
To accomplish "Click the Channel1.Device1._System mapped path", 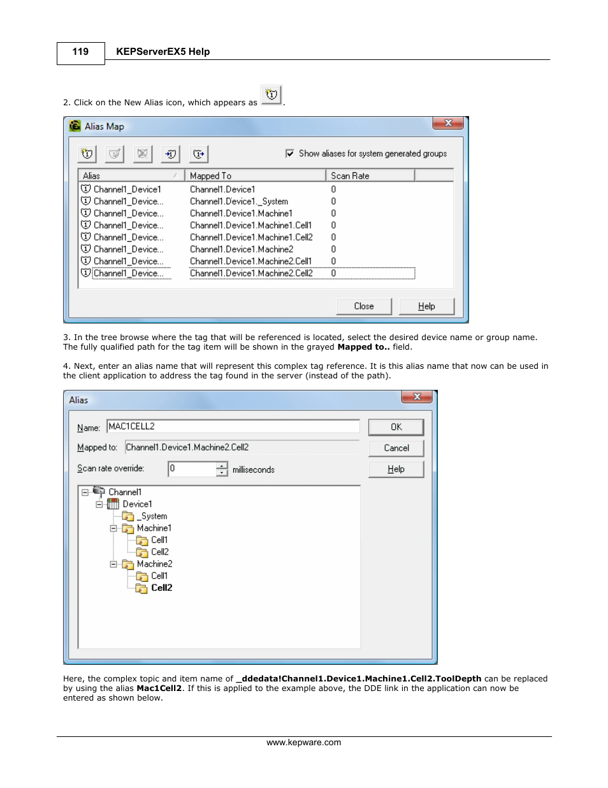I will pos(239,202).
